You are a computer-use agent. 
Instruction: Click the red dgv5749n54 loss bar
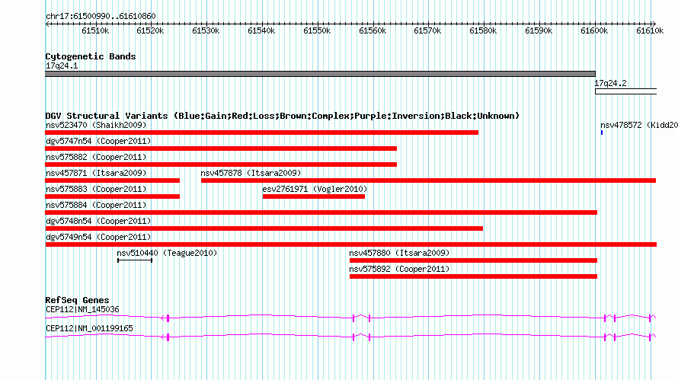tap(350, 244)
